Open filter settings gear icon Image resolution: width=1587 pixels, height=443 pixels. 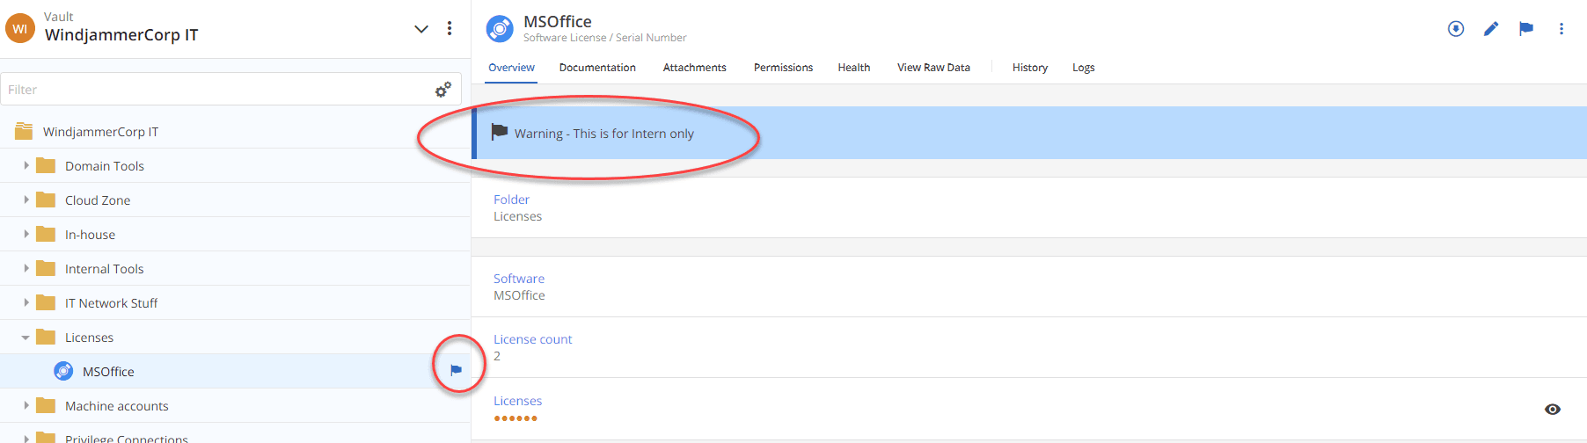coord(443,90)
